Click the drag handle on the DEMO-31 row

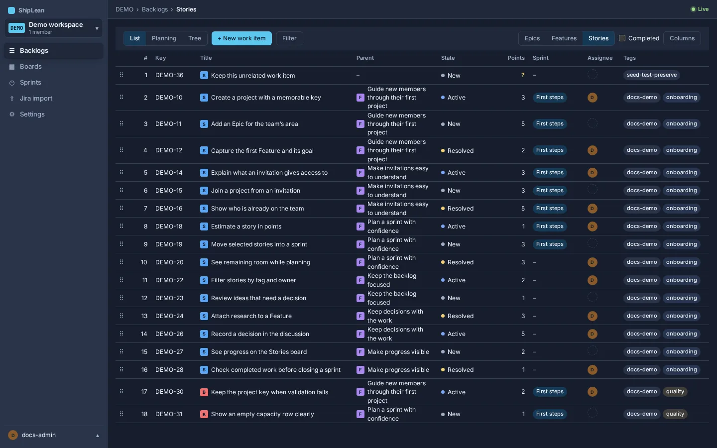(121, 414)
